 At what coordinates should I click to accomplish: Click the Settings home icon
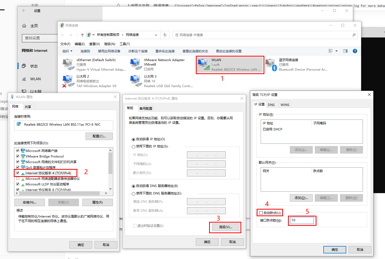point(24,26)
